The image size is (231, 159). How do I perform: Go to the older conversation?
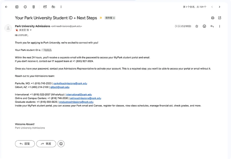[220, 7]
